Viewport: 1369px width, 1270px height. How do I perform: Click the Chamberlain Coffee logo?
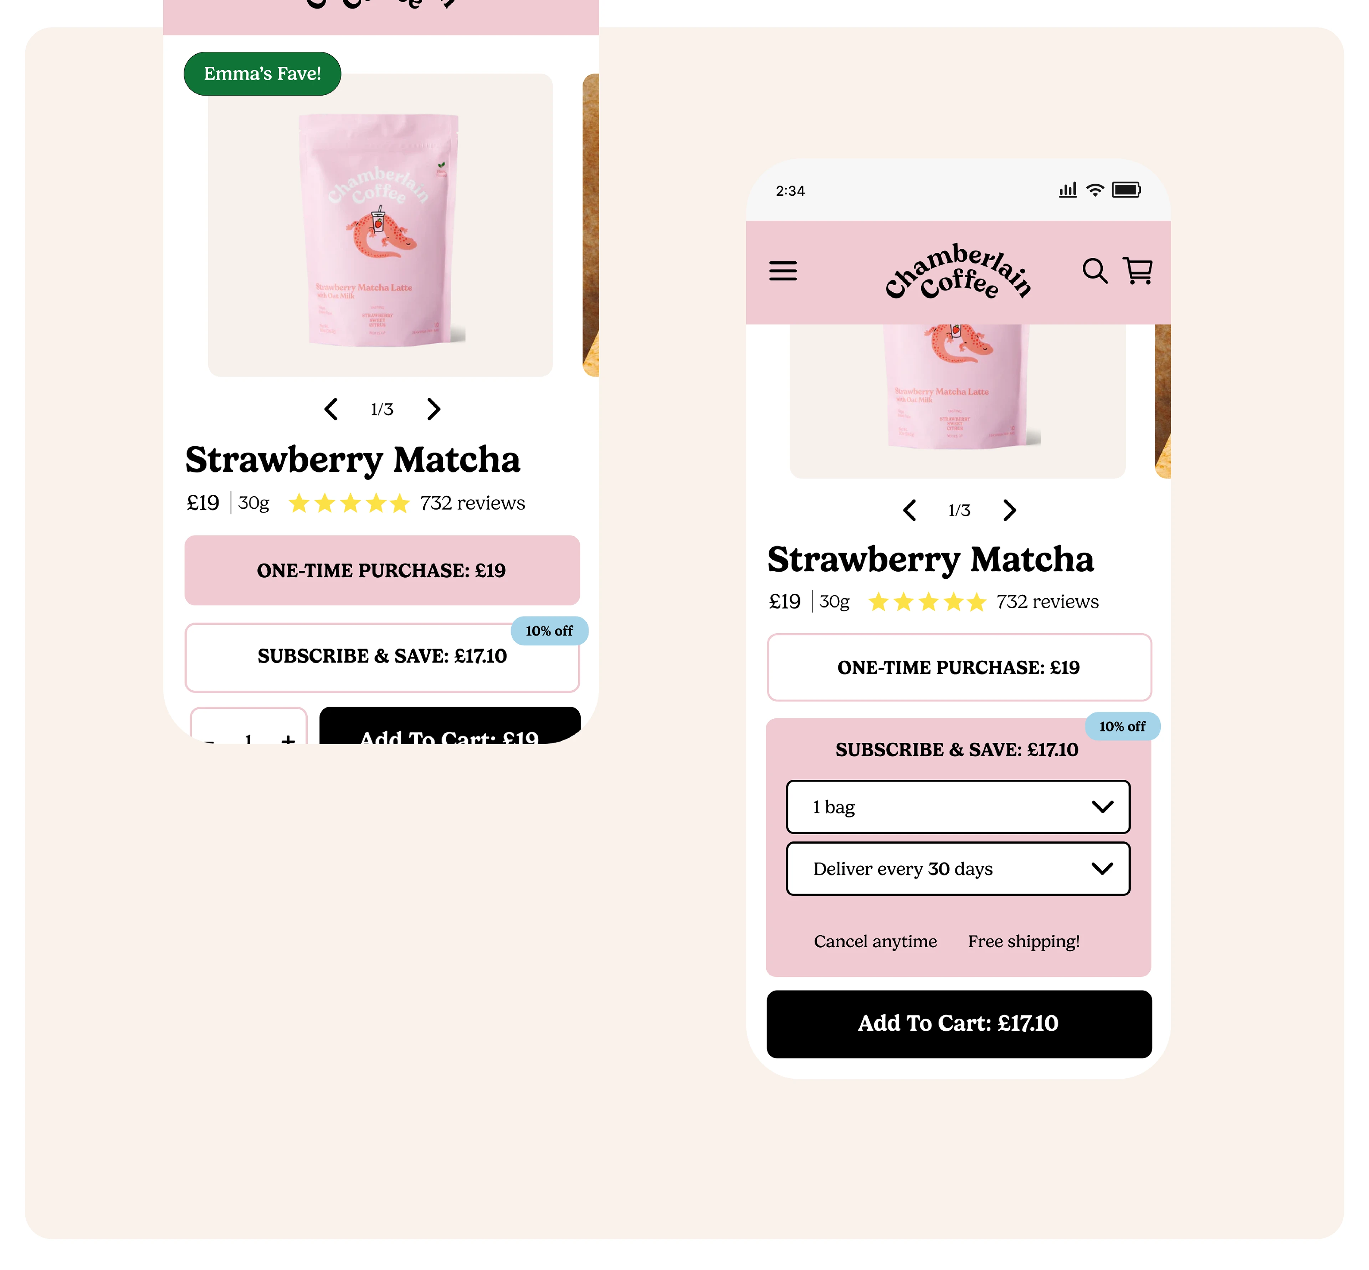tap(958, 272)
